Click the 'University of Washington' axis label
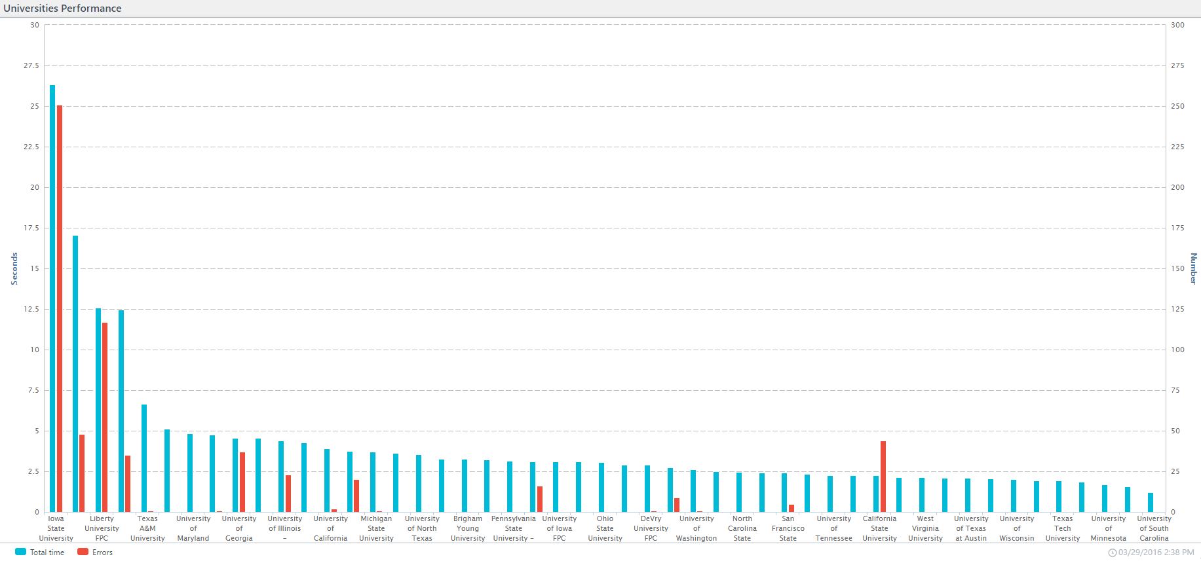Viewport: 1201px width, 561px height. [696, 528]
